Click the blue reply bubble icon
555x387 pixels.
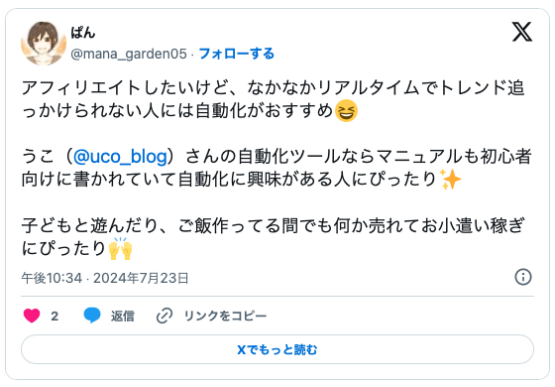click(92, 316)
